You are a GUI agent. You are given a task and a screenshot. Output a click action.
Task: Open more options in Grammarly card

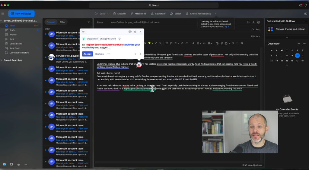click(x=108, y=54)
